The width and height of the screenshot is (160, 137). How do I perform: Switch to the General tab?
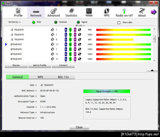coord(18,77)
